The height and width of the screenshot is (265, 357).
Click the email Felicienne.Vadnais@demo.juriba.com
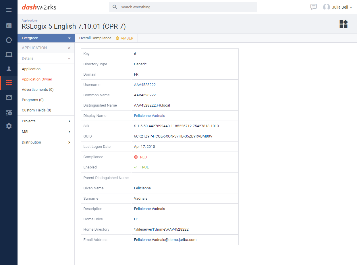point(165,240)
